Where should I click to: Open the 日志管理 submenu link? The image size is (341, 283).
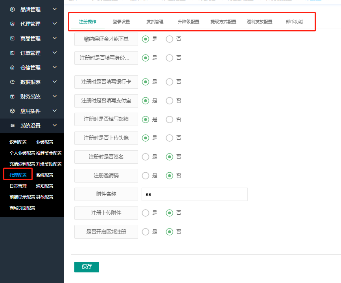click(18, 186)
